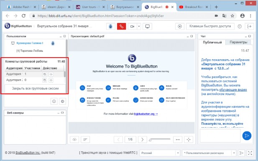Apply layout to all with arrow button
The image size is (258, 161).
241,153
